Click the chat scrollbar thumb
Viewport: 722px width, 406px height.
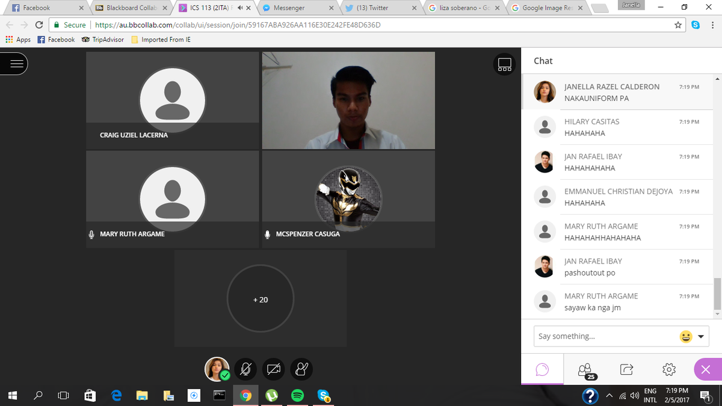pos(716,293)
